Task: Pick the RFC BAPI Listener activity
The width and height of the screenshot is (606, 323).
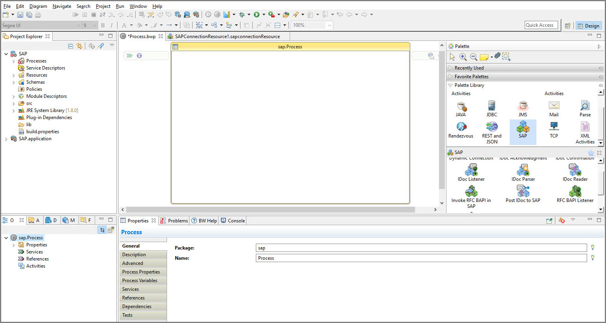Action: tap(575, 195)
